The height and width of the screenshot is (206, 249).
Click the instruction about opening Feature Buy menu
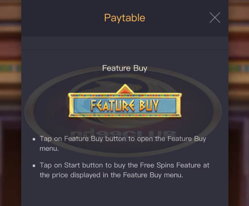(x=123, y=143)
